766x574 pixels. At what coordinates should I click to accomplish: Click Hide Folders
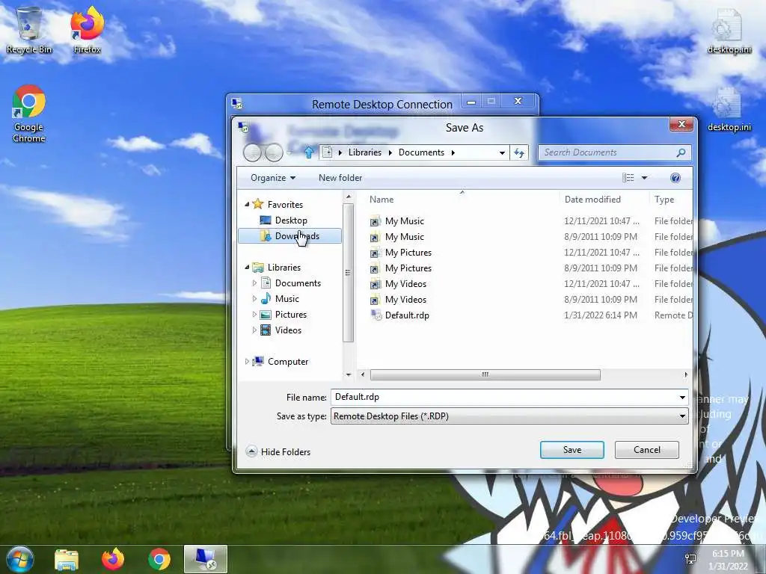coord(278,451)
